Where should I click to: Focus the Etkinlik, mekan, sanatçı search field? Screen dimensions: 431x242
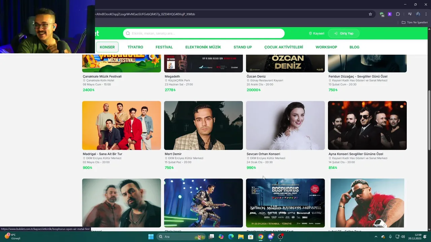[204, 33]
